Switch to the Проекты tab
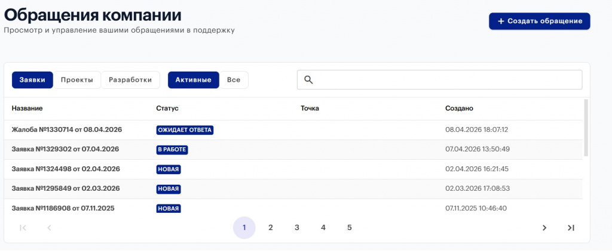Image resolution: width=612 pixels, height=251 pixels. click(77, 80)
